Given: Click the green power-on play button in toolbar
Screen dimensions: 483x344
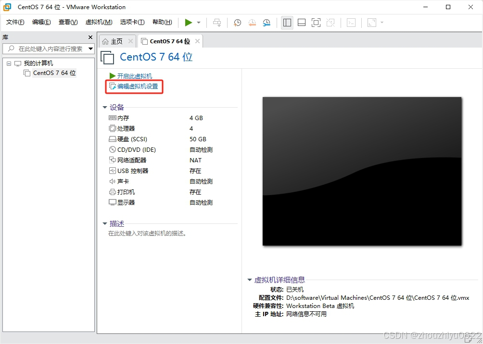Looking at the screenshot, I should pos(189,23).
